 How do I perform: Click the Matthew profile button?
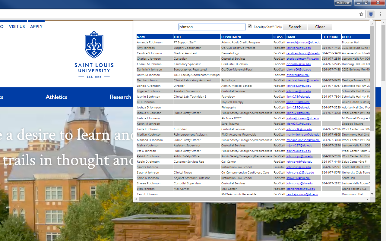(343, 3)
